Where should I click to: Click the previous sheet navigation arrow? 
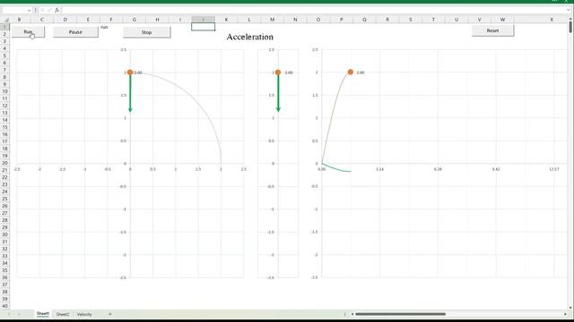[x=9, y=314]
